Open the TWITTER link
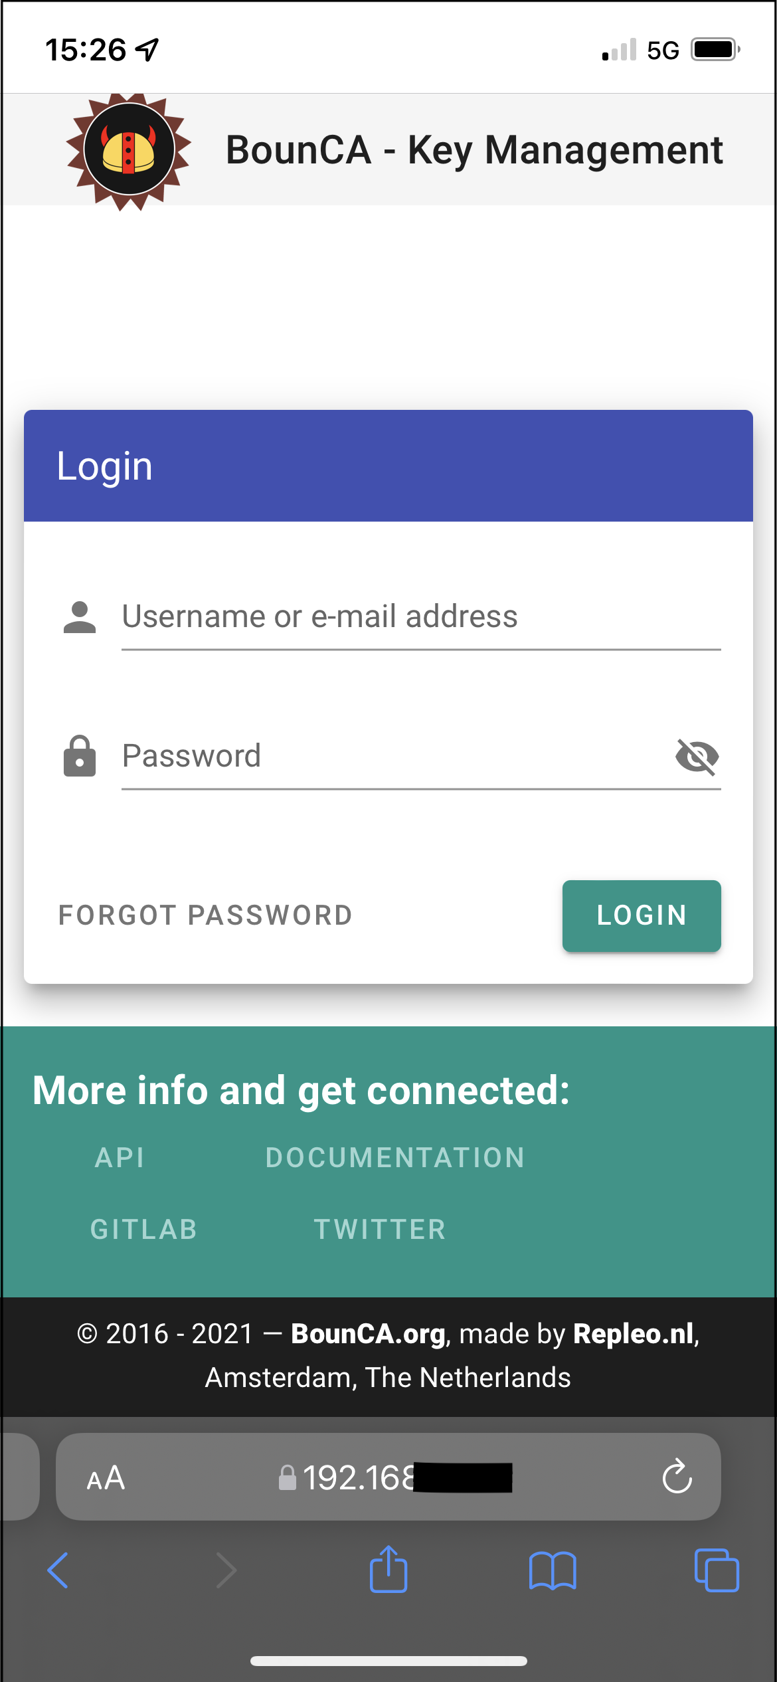Image resolution: width=777 pixels, height=1682 pixels. (x=380, y=1230)
